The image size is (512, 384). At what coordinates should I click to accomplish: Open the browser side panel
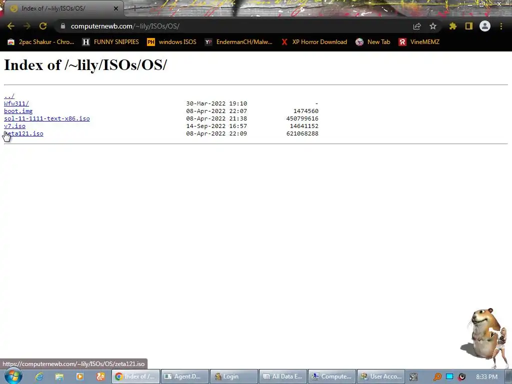tap(469, 26)
